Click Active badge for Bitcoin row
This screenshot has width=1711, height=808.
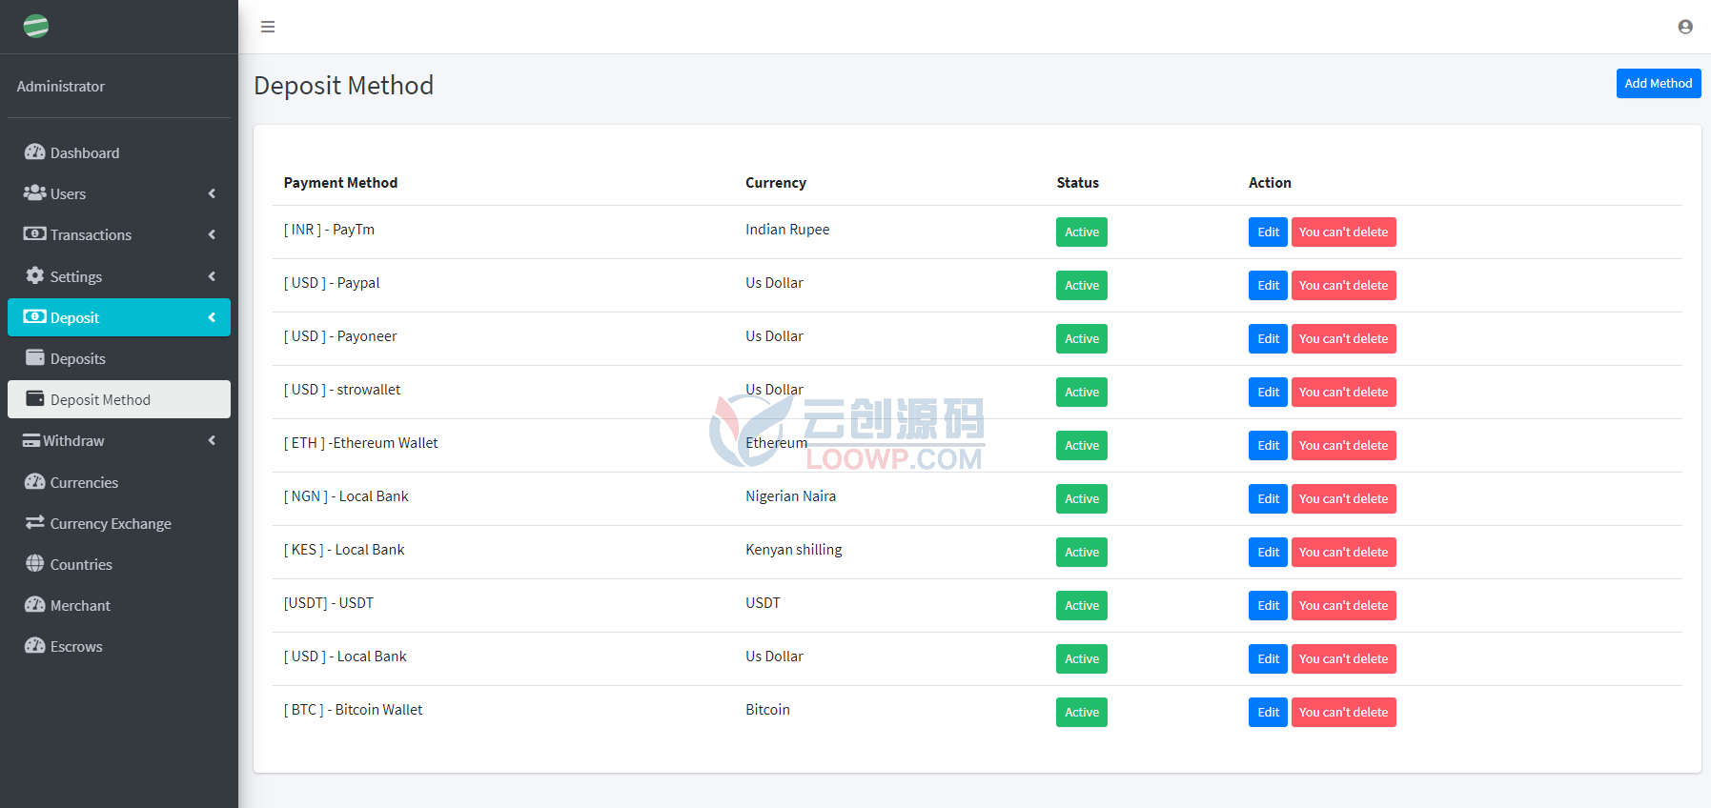pos(1082,712)
